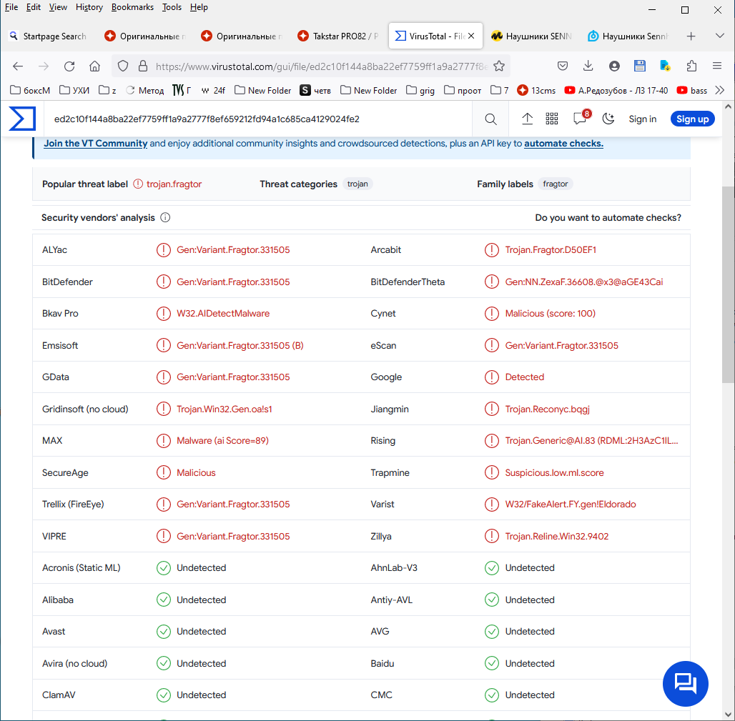
Task: Open the Join the VT Community link
Action: point(96,144)
